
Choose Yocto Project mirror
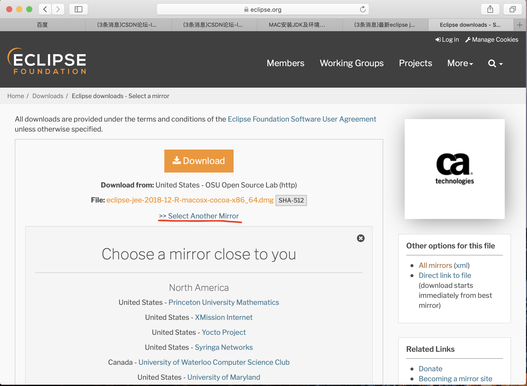[x=224, y=332]
